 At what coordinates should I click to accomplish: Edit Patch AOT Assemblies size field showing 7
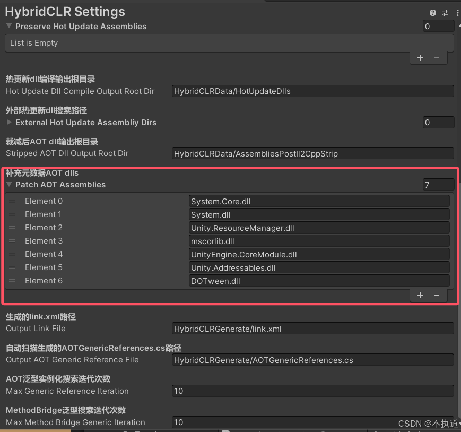[x=438, y=185]
